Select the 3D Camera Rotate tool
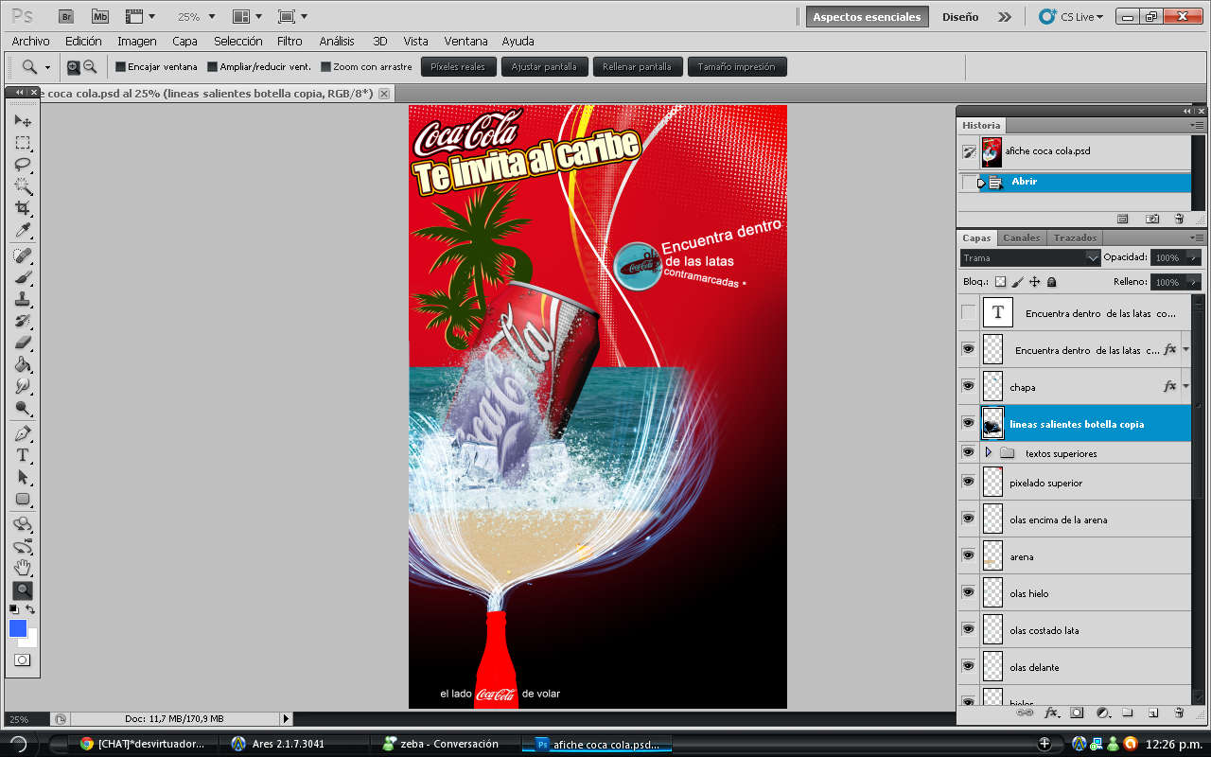 pyautogui.click(x=23, y=546)
